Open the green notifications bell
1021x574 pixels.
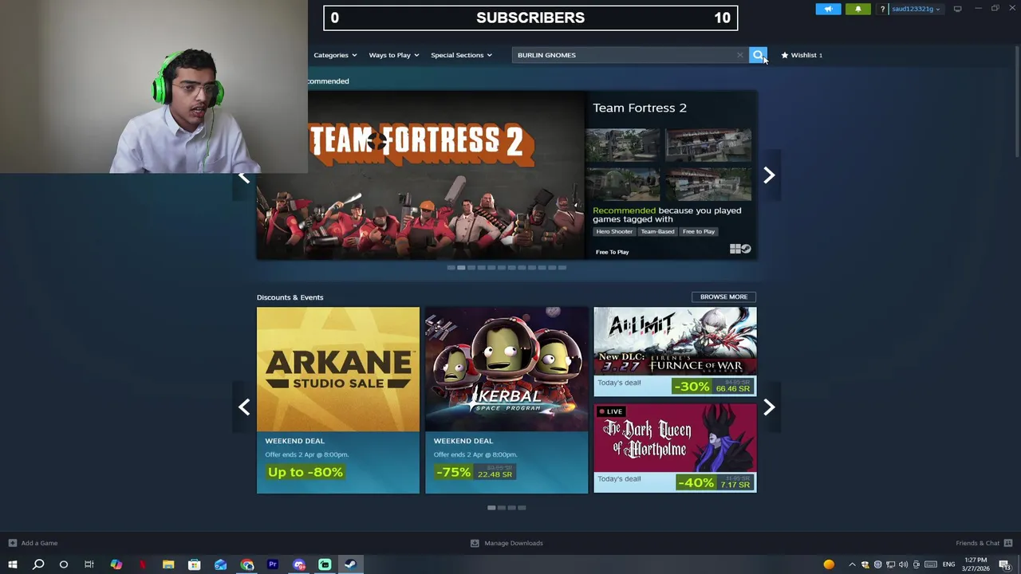tap(858, 9)
